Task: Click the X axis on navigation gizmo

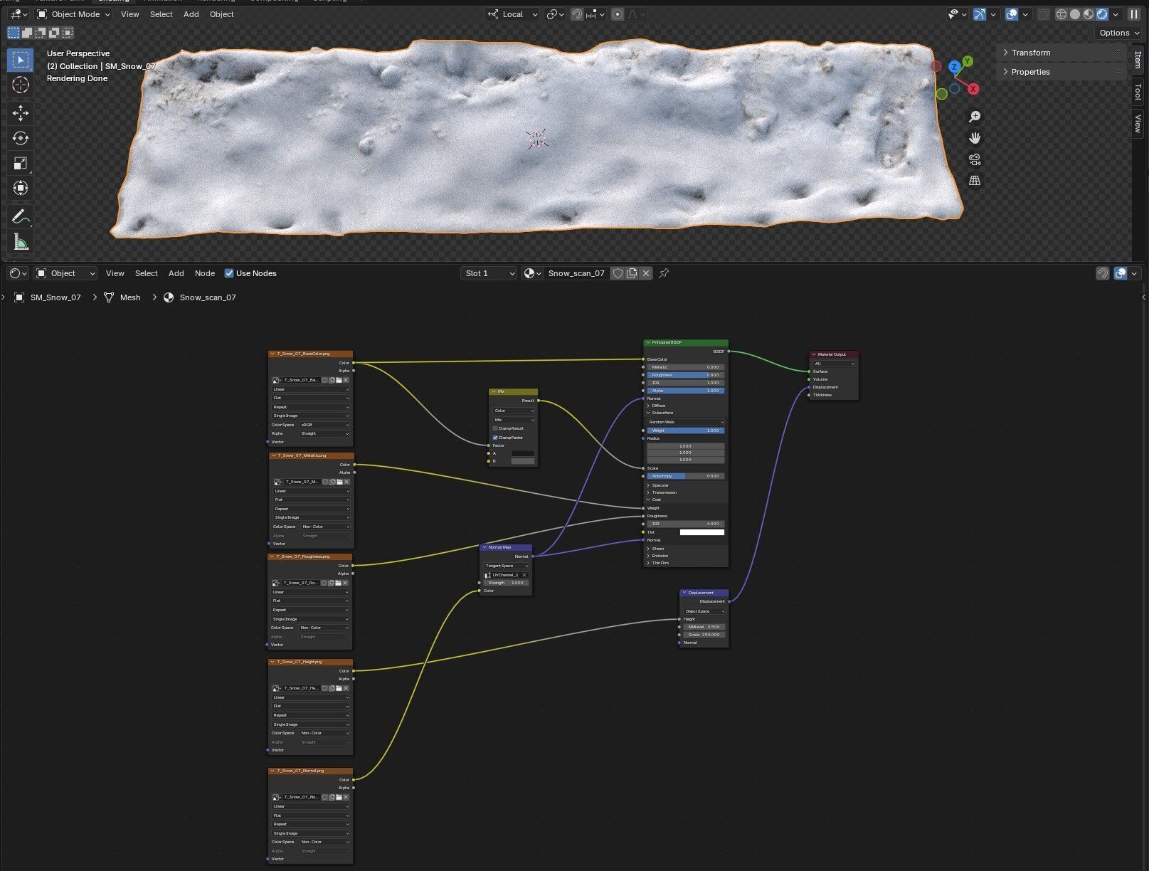Action: (x=973, y=89)
